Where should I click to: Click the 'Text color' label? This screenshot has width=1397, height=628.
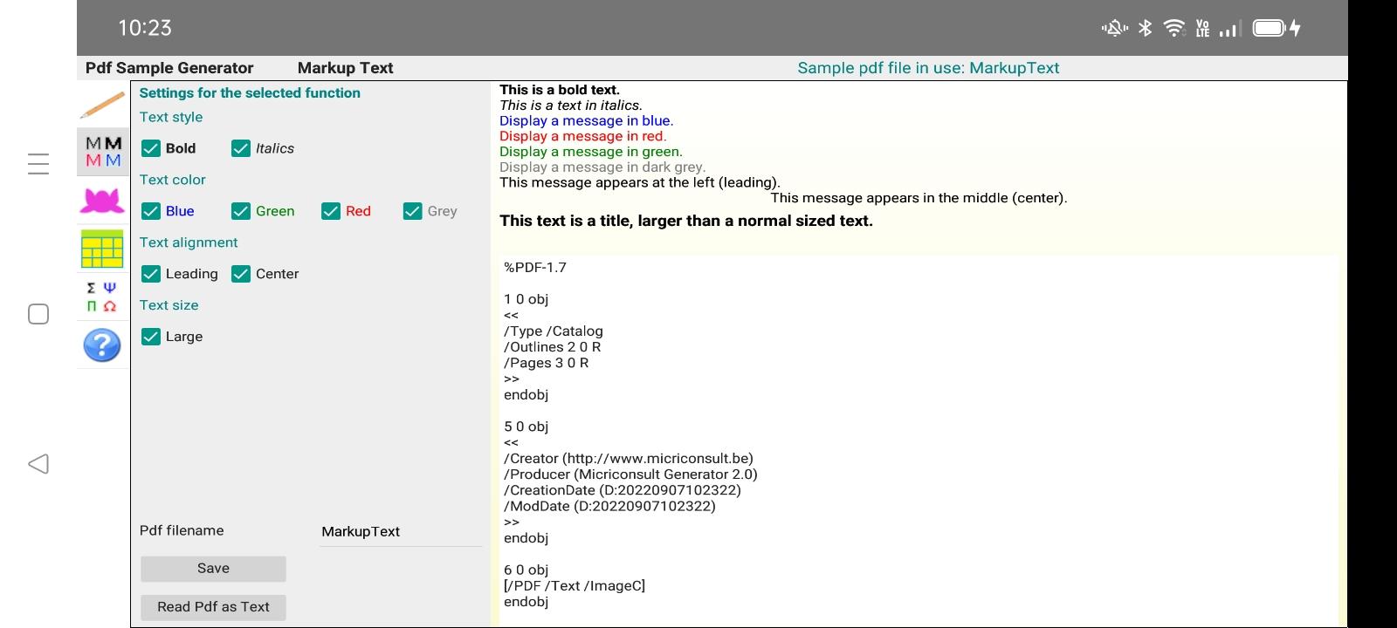click(x=173, y=180)
